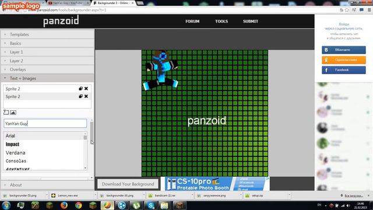373x210 pixels.
Task: Duplicate the non-highlighted top Sprite 2 entry
Action: [x=80, y=89]
